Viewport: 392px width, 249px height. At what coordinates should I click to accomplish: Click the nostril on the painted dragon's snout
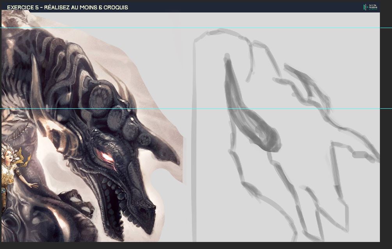pos(143,211)
